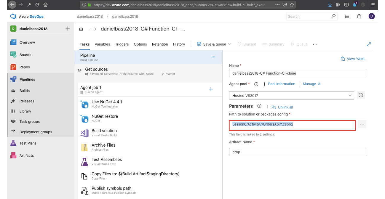Bookmark this page with the star icon
Screen dimensions: 385x199
click(292, 5)
